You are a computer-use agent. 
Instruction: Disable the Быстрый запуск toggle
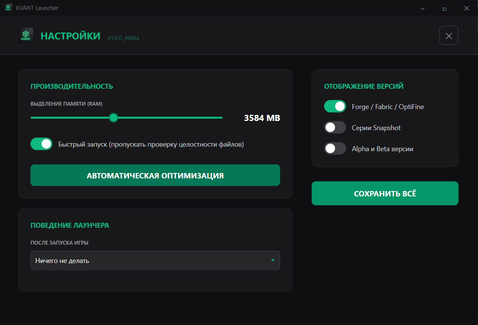(41, 144)
